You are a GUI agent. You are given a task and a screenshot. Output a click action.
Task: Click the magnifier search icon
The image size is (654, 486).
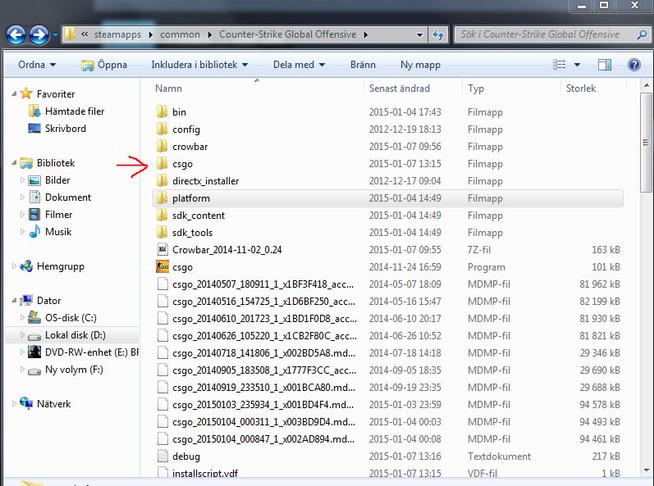642,34
